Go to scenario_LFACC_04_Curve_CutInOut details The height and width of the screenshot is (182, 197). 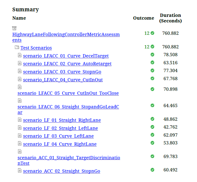click(63, 80)
